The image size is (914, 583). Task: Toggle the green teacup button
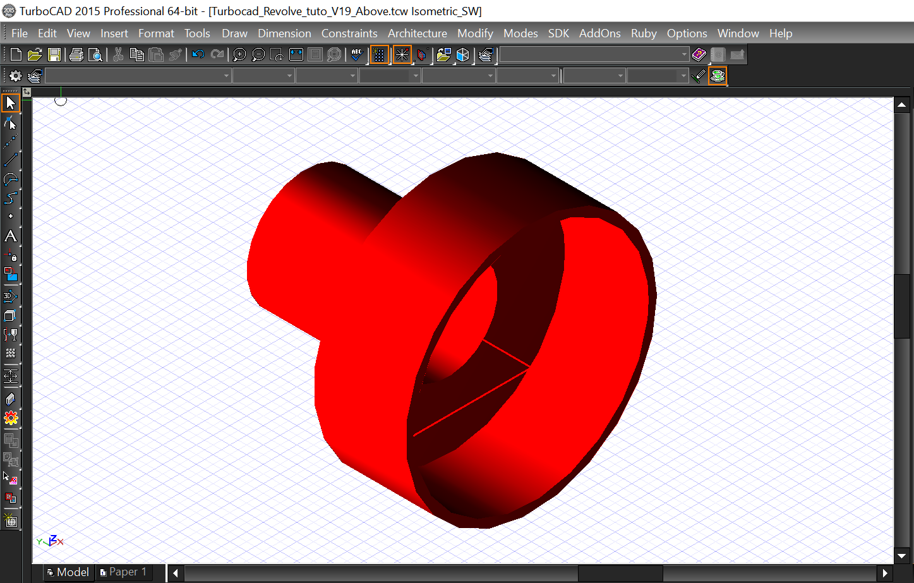coord(718,76)
